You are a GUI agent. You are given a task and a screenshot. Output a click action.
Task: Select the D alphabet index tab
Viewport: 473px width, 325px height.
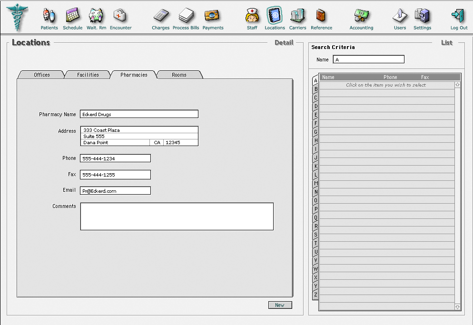coord(315,106)
